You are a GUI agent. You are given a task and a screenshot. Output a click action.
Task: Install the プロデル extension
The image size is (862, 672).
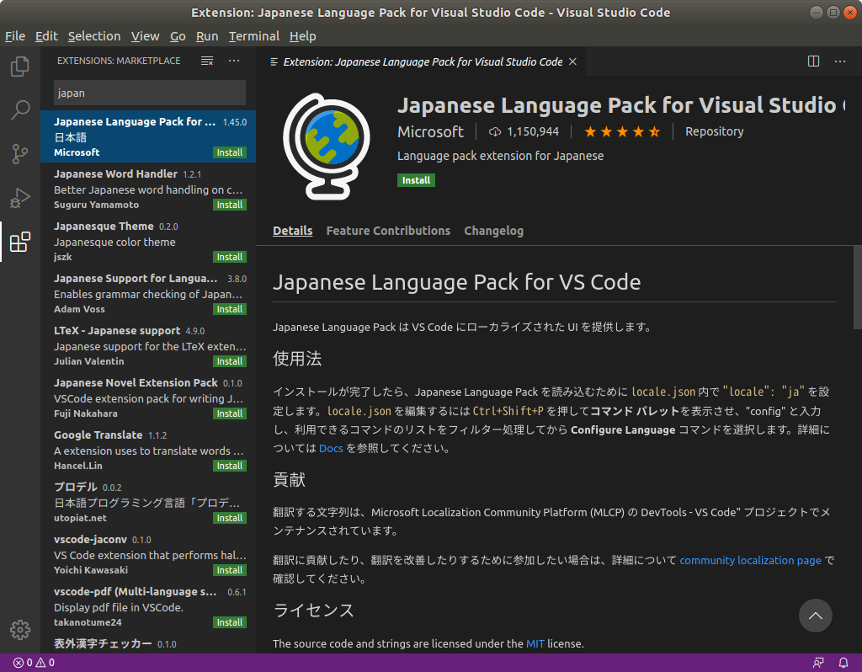click(230, 518)
